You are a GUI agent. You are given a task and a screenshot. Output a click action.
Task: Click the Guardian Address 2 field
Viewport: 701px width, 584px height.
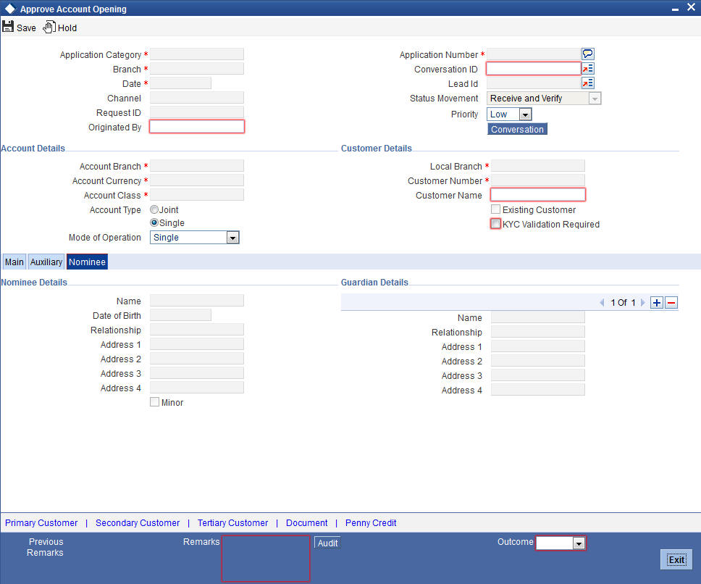[538, 361]
